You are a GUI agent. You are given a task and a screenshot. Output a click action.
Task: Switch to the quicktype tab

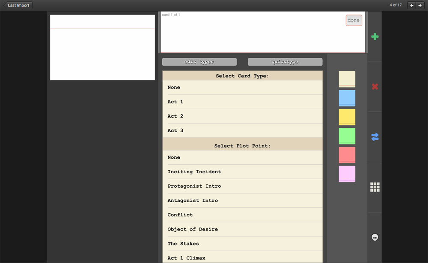285,62
